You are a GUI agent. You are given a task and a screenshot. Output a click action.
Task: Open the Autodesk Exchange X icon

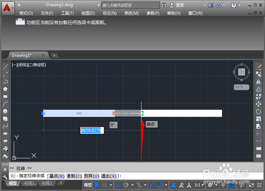(211, 5)
